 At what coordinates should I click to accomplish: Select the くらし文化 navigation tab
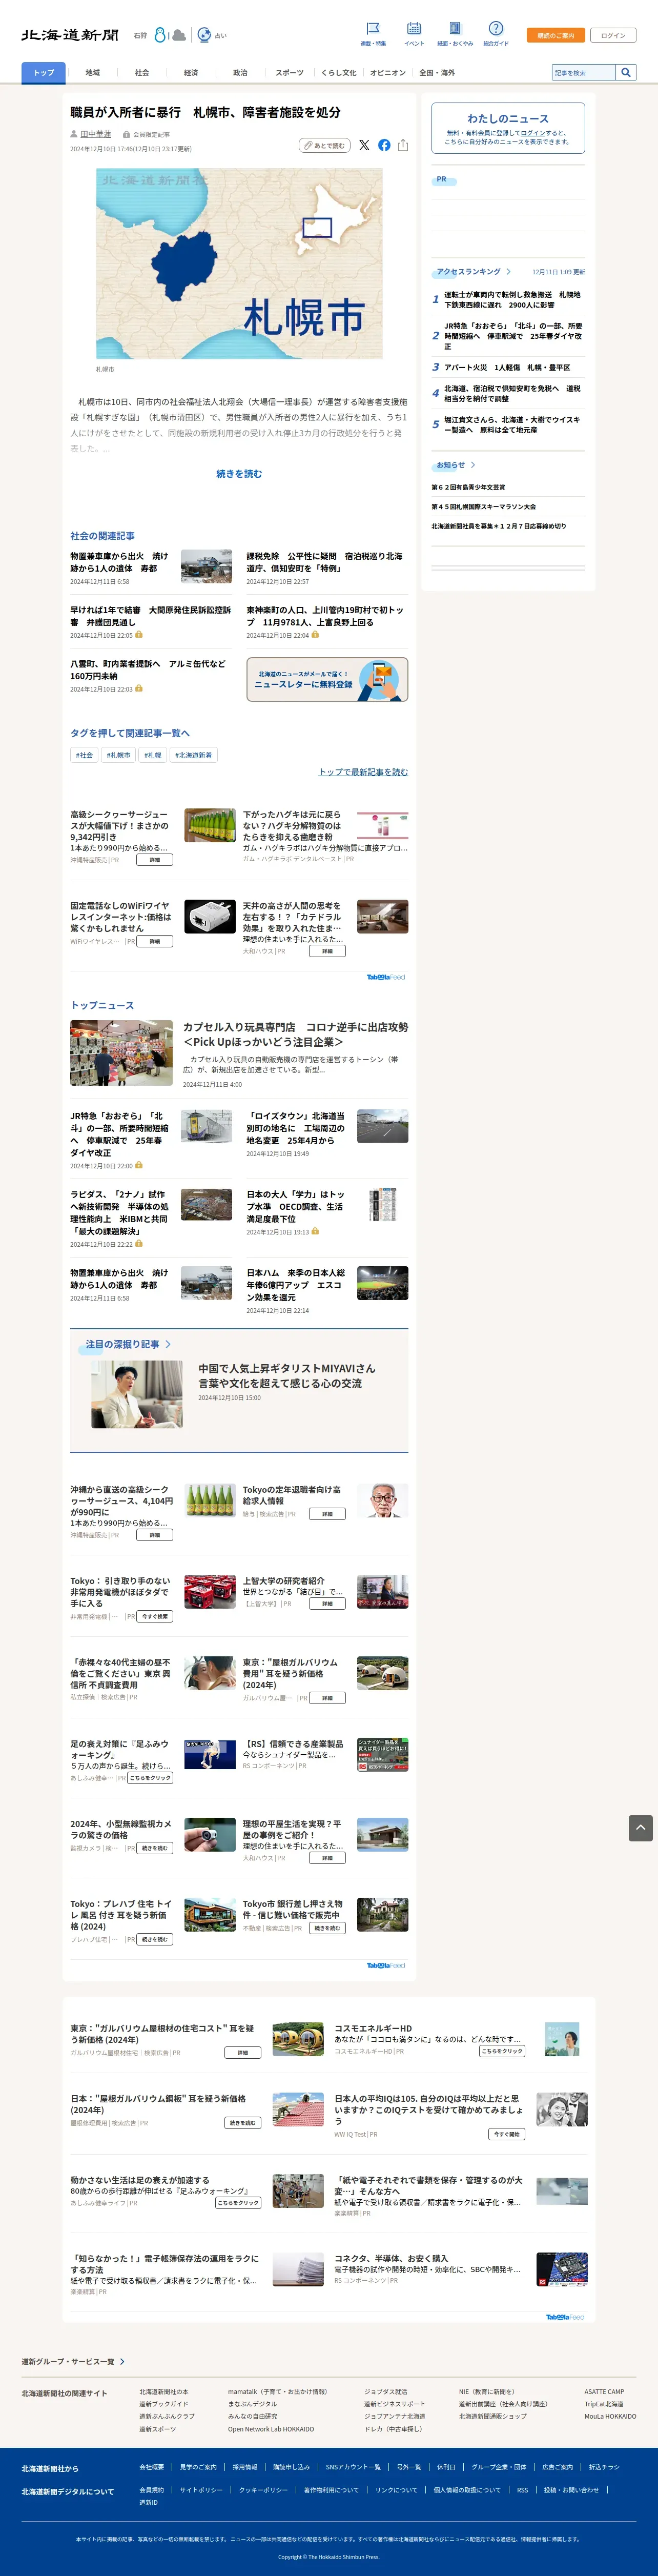click(338, 72)
